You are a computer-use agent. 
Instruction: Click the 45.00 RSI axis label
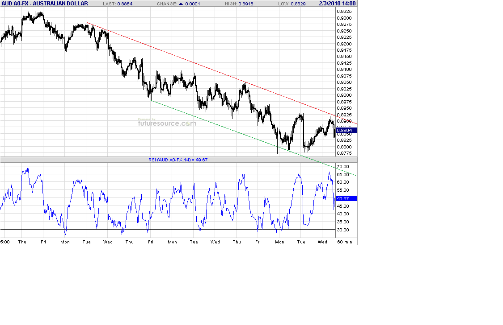343,206
